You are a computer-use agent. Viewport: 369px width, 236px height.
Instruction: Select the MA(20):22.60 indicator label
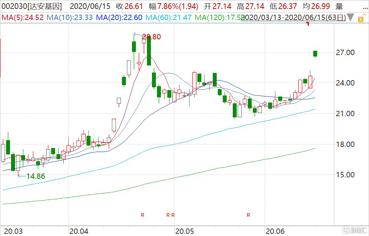(119, 18)
